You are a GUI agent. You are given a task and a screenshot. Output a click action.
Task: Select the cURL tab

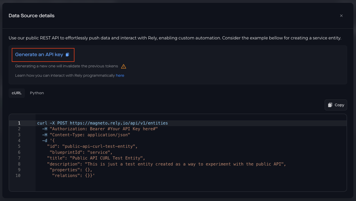[16, 93]
